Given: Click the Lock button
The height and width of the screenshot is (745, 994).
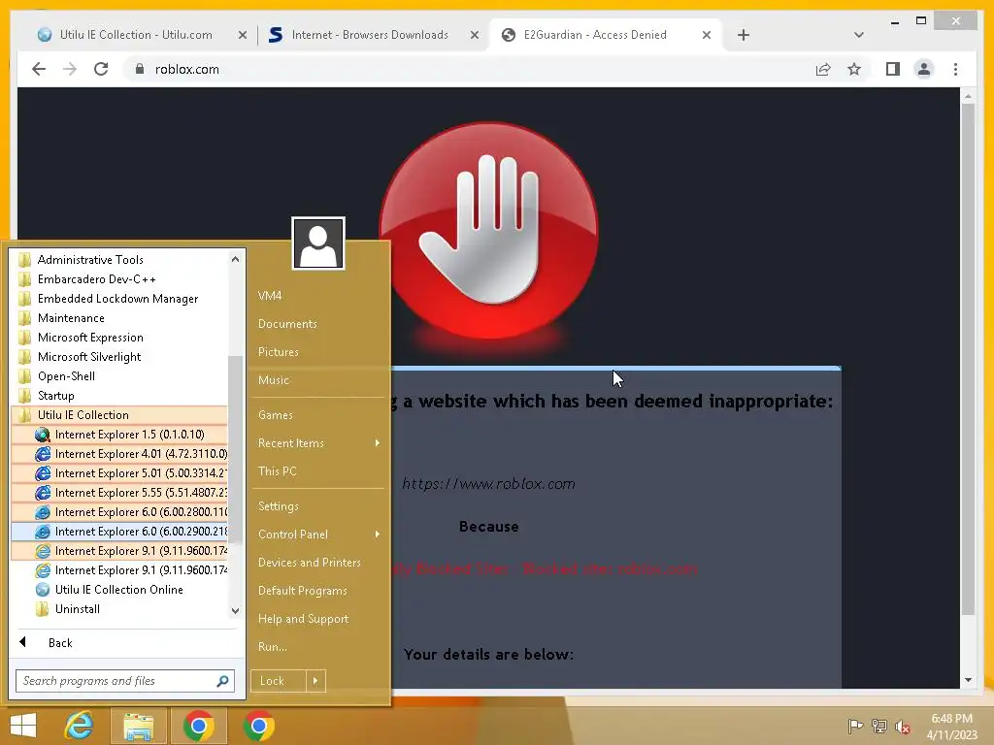Looking at the screenshot, I should tap(279, 681).
